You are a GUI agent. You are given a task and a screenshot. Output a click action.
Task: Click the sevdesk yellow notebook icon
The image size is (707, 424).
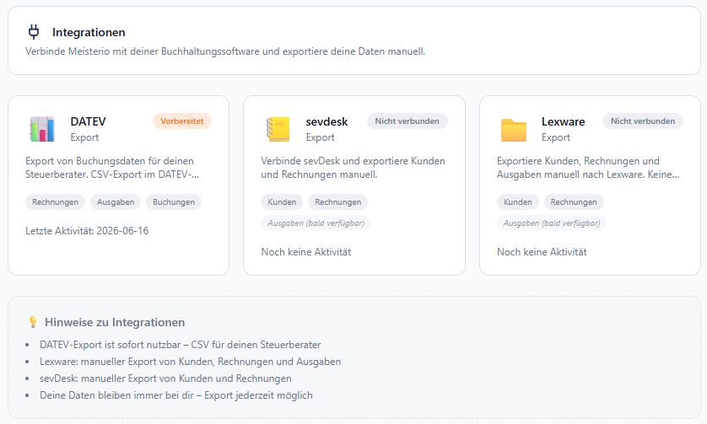tap(278, 129)
